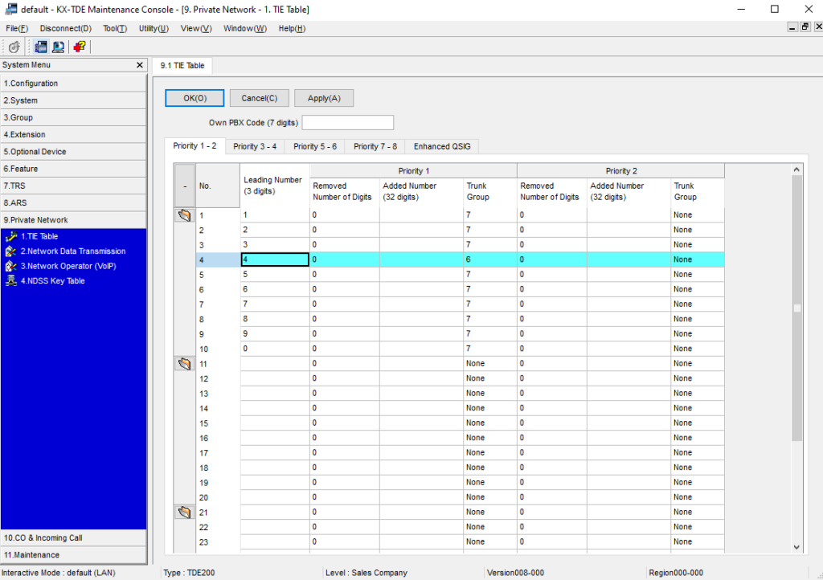Viewport: 823px width, 580px height.
Task: Expand 7.TRS in System Menu
Action: click(x=73, y=186)
